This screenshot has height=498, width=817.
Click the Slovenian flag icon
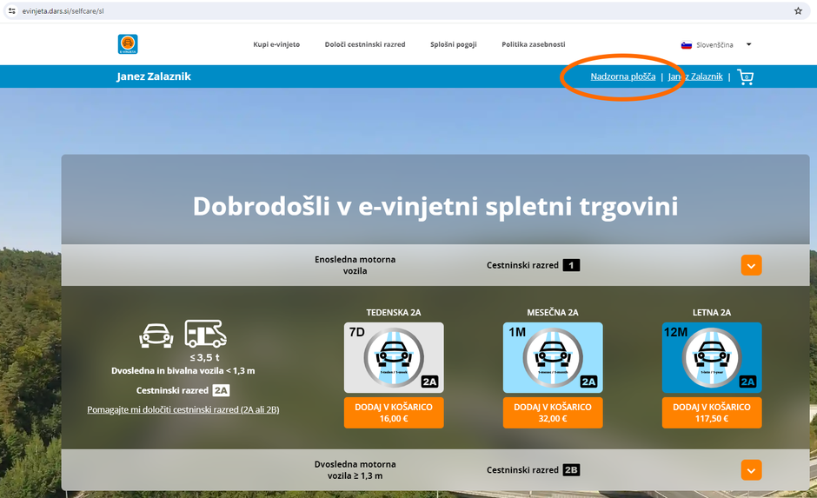point(686,44)
